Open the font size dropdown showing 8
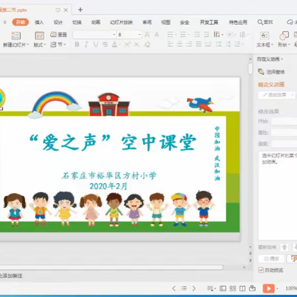297x297 pixels. [x=140, y=35]
